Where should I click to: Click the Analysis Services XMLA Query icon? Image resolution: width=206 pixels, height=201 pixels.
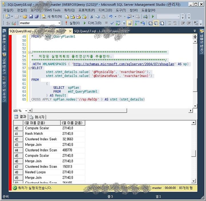[x=84, y=17]
